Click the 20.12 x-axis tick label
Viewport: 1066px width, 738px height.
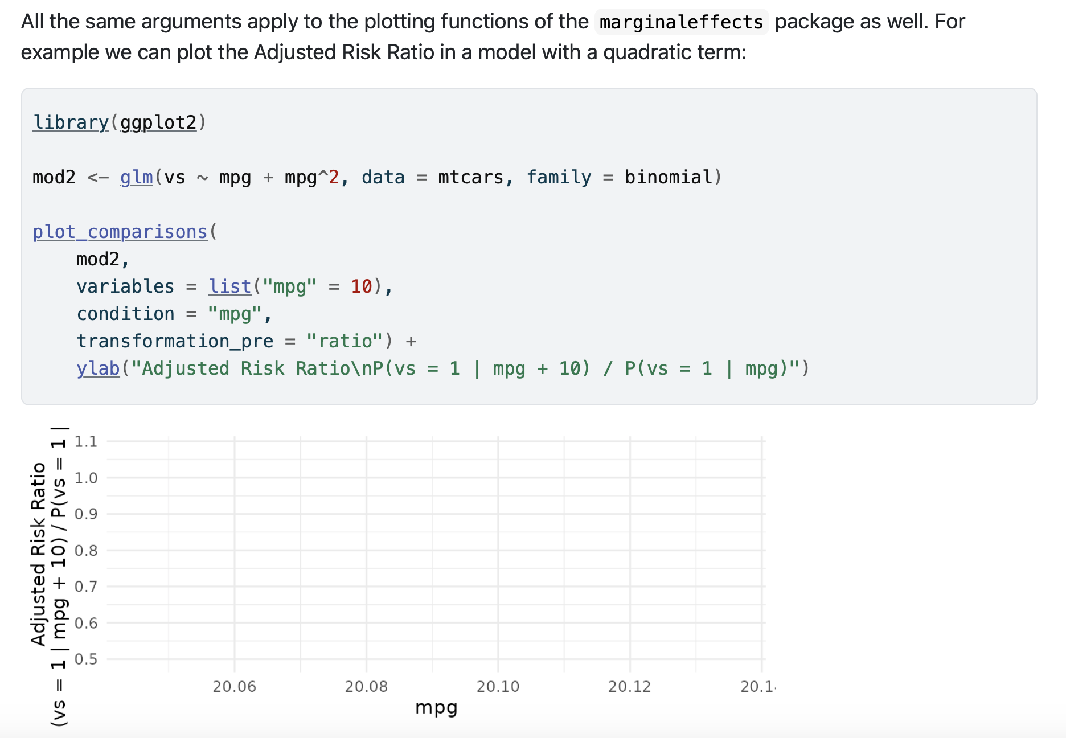click(x=630, y=687)
